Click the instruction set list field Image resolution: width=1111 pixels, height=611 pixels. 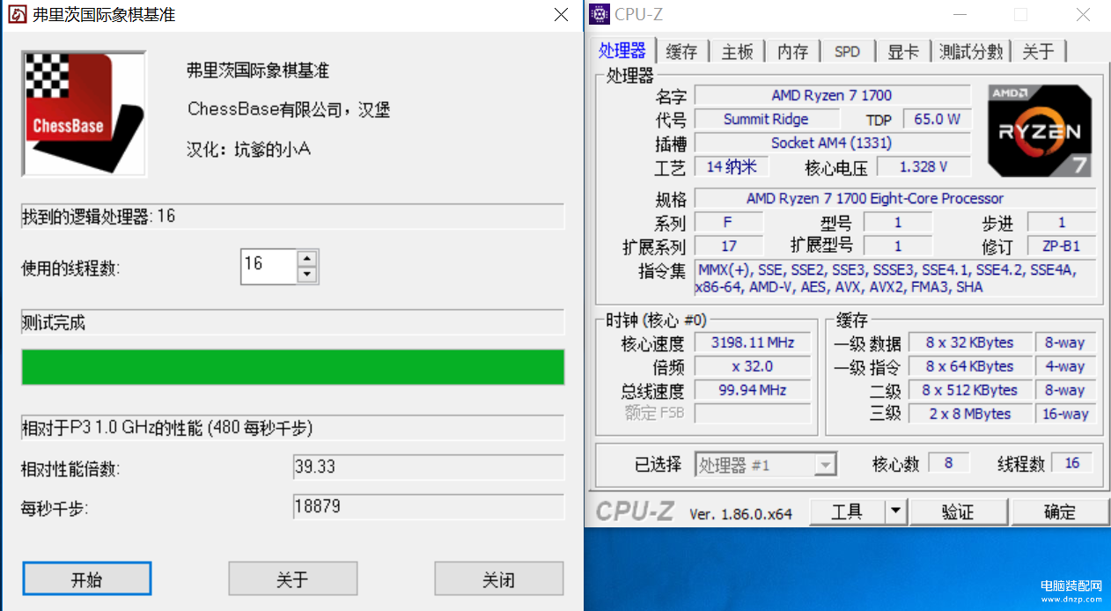coord(895,278)
